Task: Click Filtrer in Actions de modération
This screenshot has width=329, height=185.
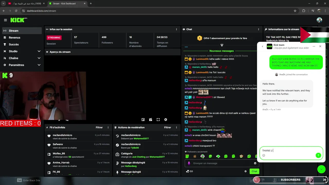Action: coord(168,127)
